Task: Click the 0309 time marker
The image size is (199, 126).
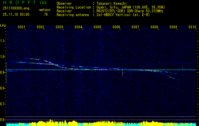Action: 173,27
